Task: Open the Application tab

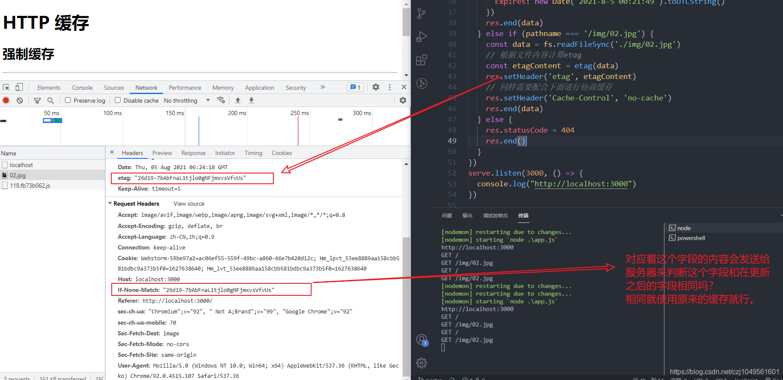Action: pos(260,88)
